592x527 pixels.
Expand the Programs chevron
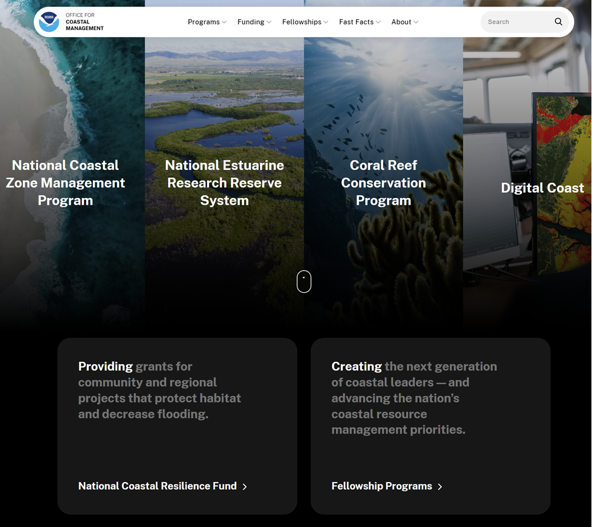(224, 22)
